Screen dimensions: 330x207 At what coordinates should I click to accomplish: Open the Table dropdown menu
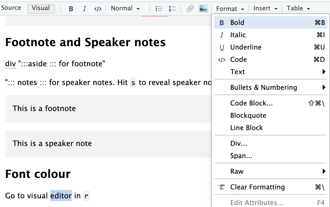[298, 9]
